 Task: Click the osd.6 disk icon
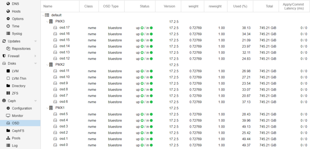pyautogui.click(x=55, y=102)
